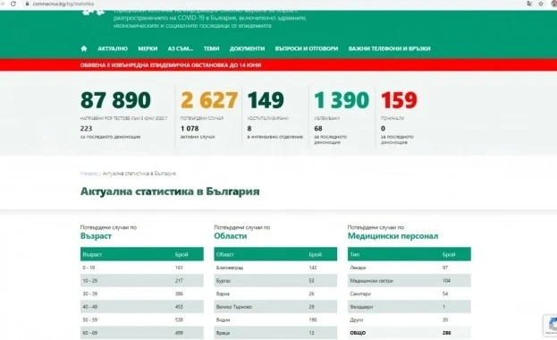
Task: Click heading Актуална статистика в България
Action: click(170, 191)
